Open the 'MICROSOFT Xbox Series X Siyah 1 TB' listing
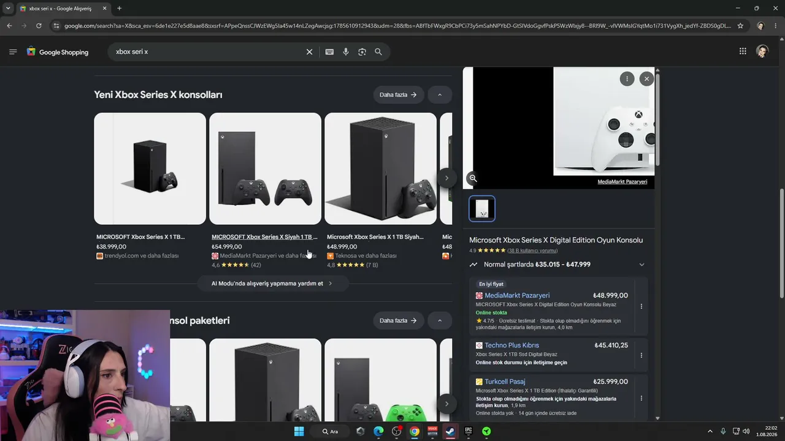 point(264,237)
